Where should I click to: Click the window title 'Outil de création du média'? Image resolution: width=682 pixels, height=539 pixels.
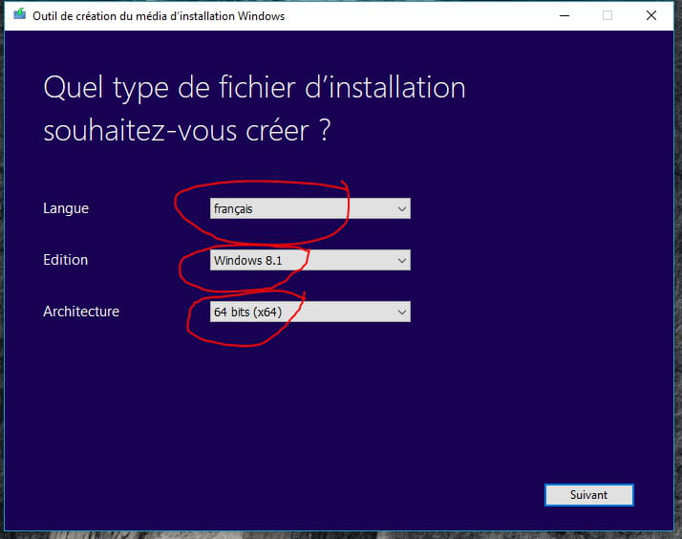coord(159,16)
